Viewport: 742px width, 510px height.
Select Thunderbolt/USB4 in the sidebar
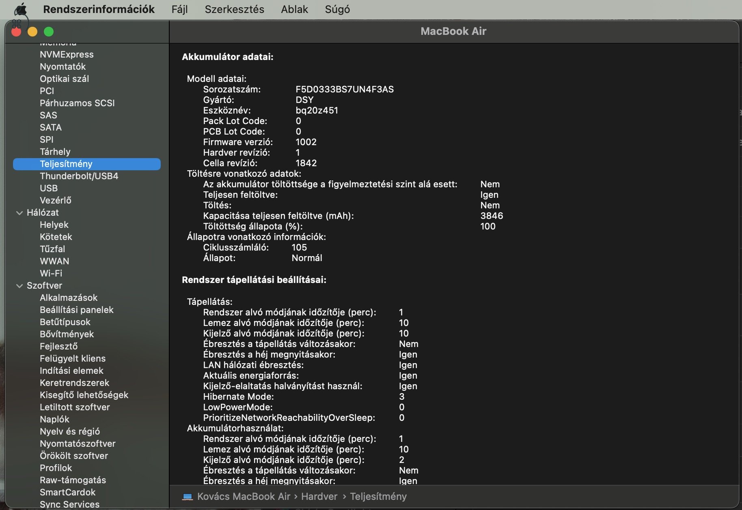coord(79,176)
